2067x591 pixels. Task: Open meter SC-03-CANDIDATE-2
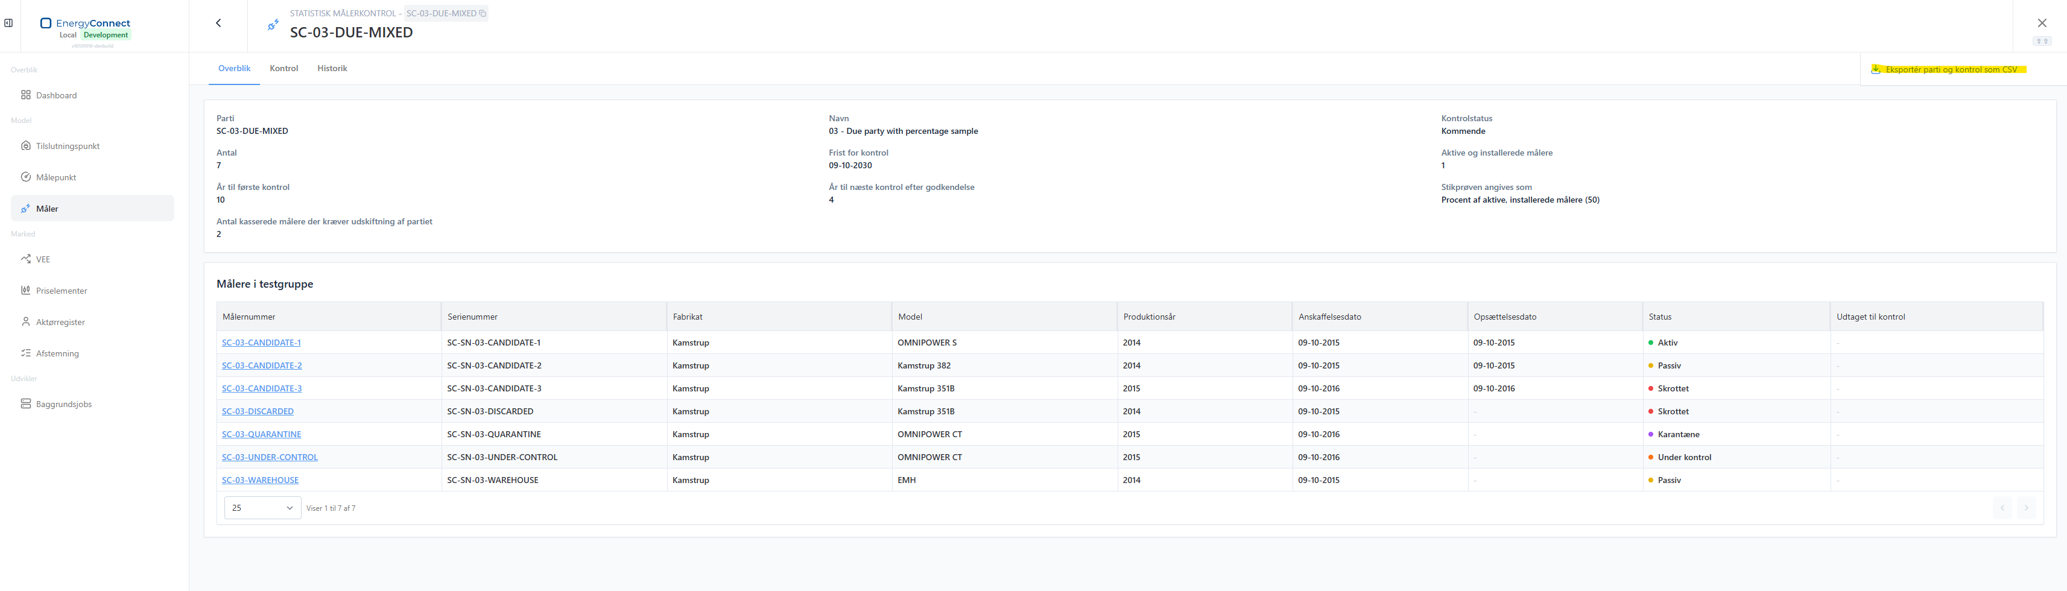click(262, 365)
